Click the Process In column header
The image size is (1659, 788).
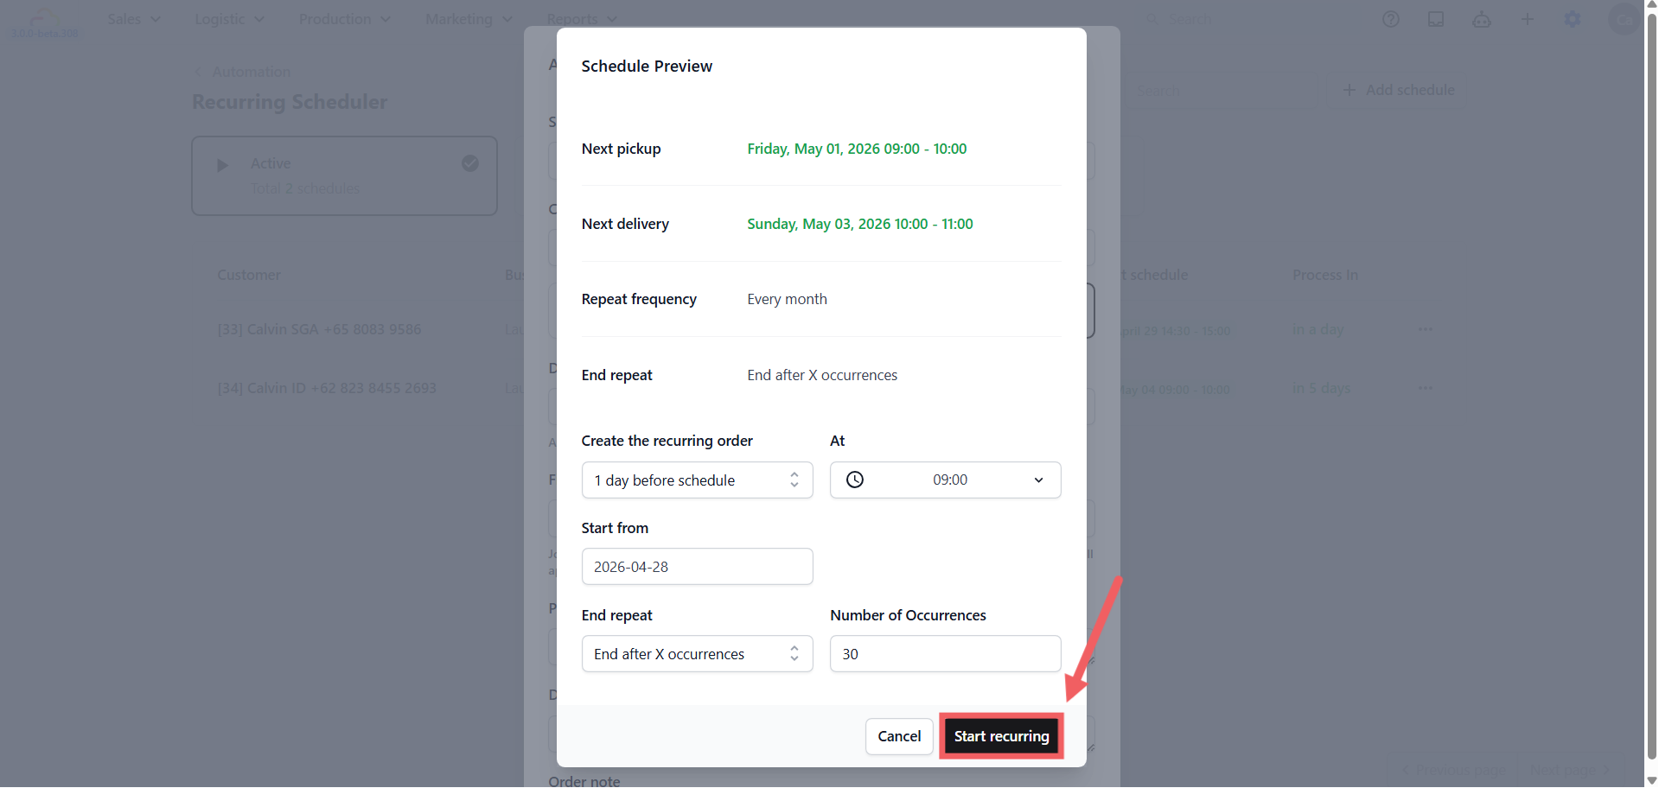pyautogui.click(x=1325, y=275)
